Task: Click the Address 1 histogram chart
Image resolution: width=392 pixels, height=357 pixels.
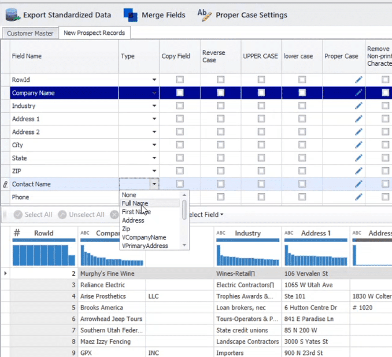Action: pyautogui.click(x=316, y=255)
